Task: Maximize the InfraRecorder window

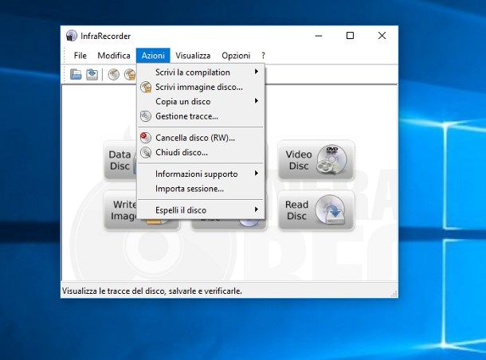Action: [x=350, y=36]
